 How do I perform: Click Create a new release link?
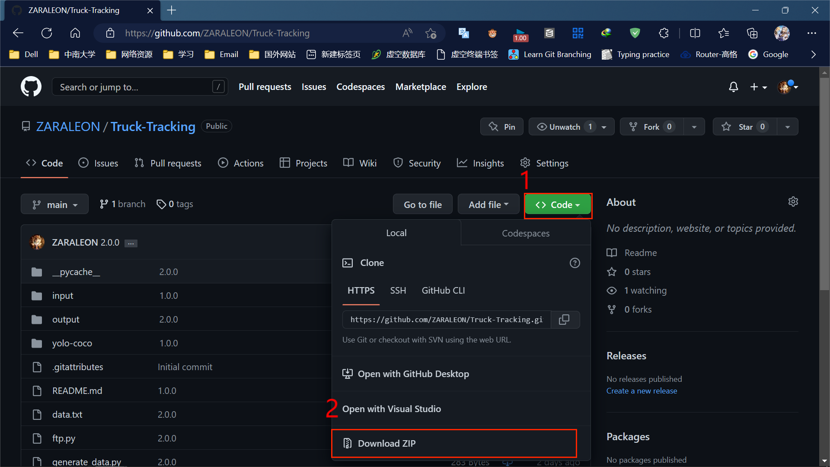(x=642, y=391)
